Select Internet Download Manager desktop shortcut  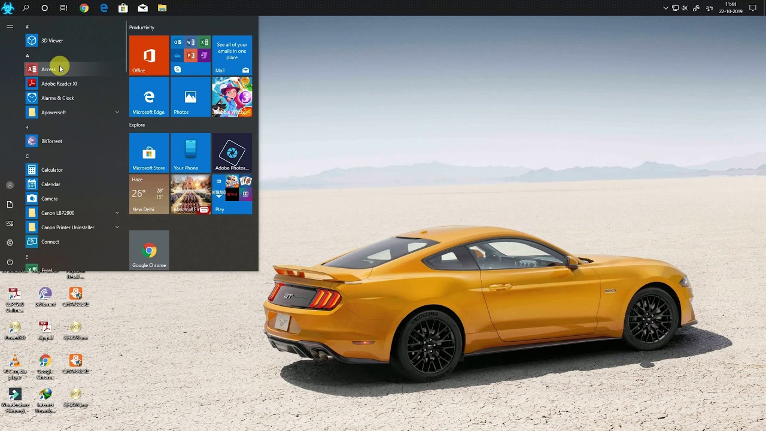click(45, 401)
